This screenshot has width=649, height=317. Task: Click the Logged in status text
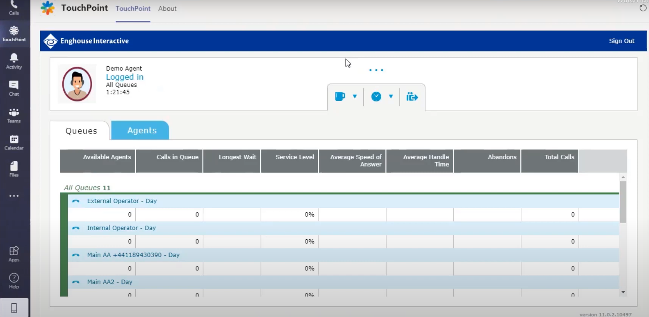point(125,77)
